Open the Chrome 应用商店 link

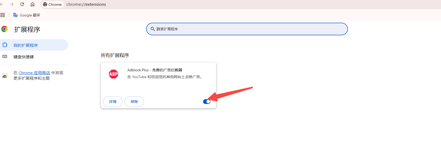pos(34,73)
